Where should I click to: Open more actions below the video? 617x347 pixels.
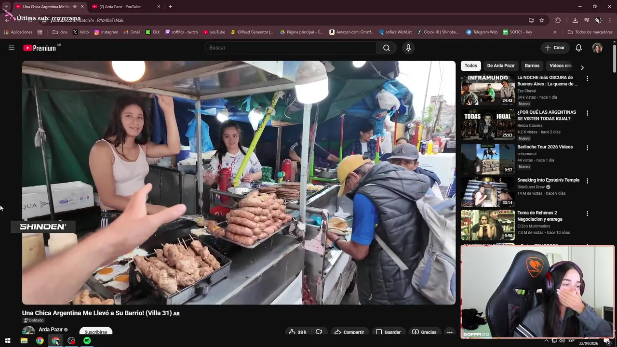[449, 332]
